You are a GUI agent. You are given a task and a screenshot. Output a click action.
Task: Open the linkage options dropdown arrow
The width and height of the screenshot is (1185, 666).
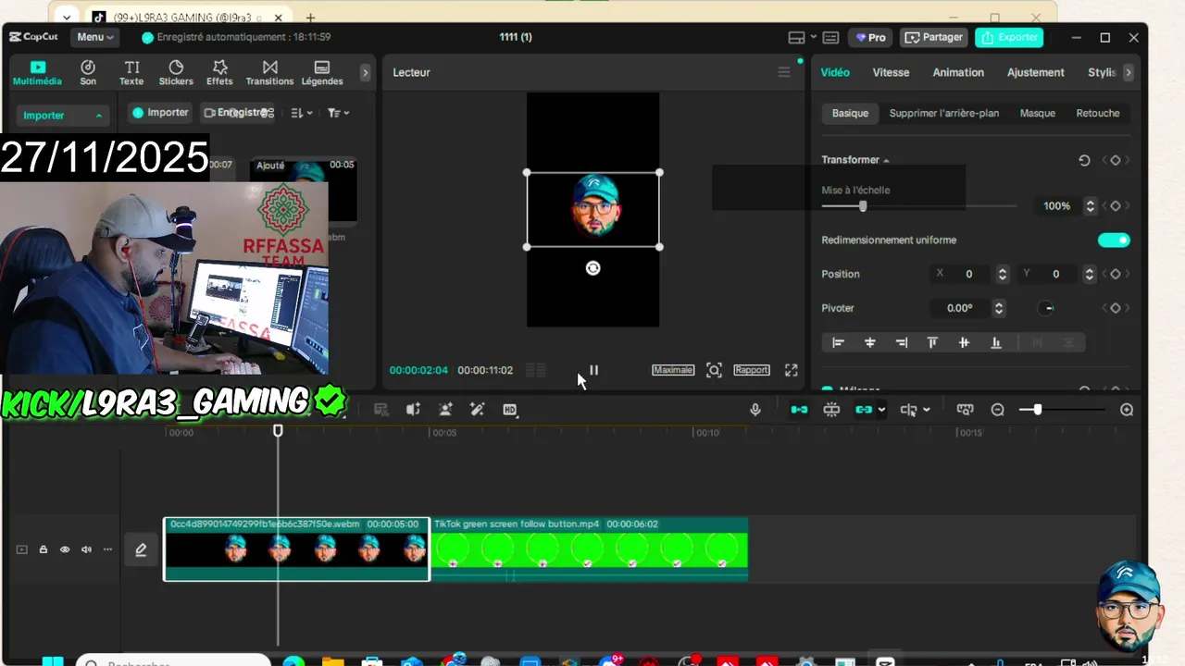tap(881, 410)
